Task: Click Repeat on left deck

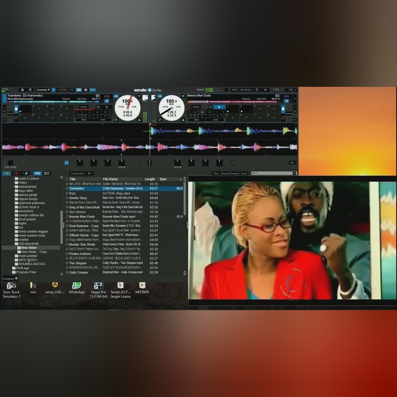Action: [x=66, y=99]
